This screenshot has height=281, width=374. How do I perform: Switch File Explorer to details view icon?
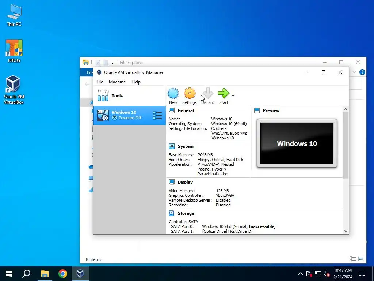353,259
